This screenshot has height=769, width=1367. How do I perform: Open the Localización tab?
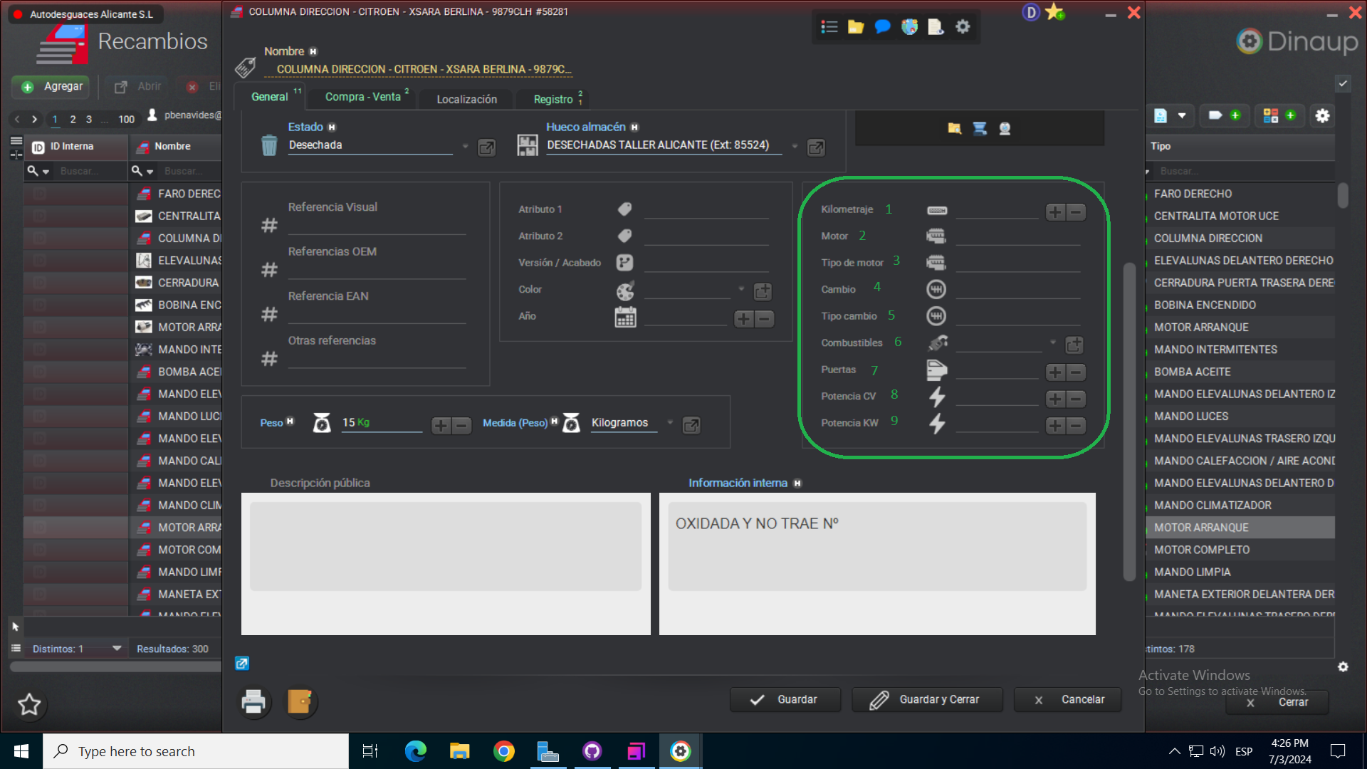pyautogui.click(x=466, y=99)
